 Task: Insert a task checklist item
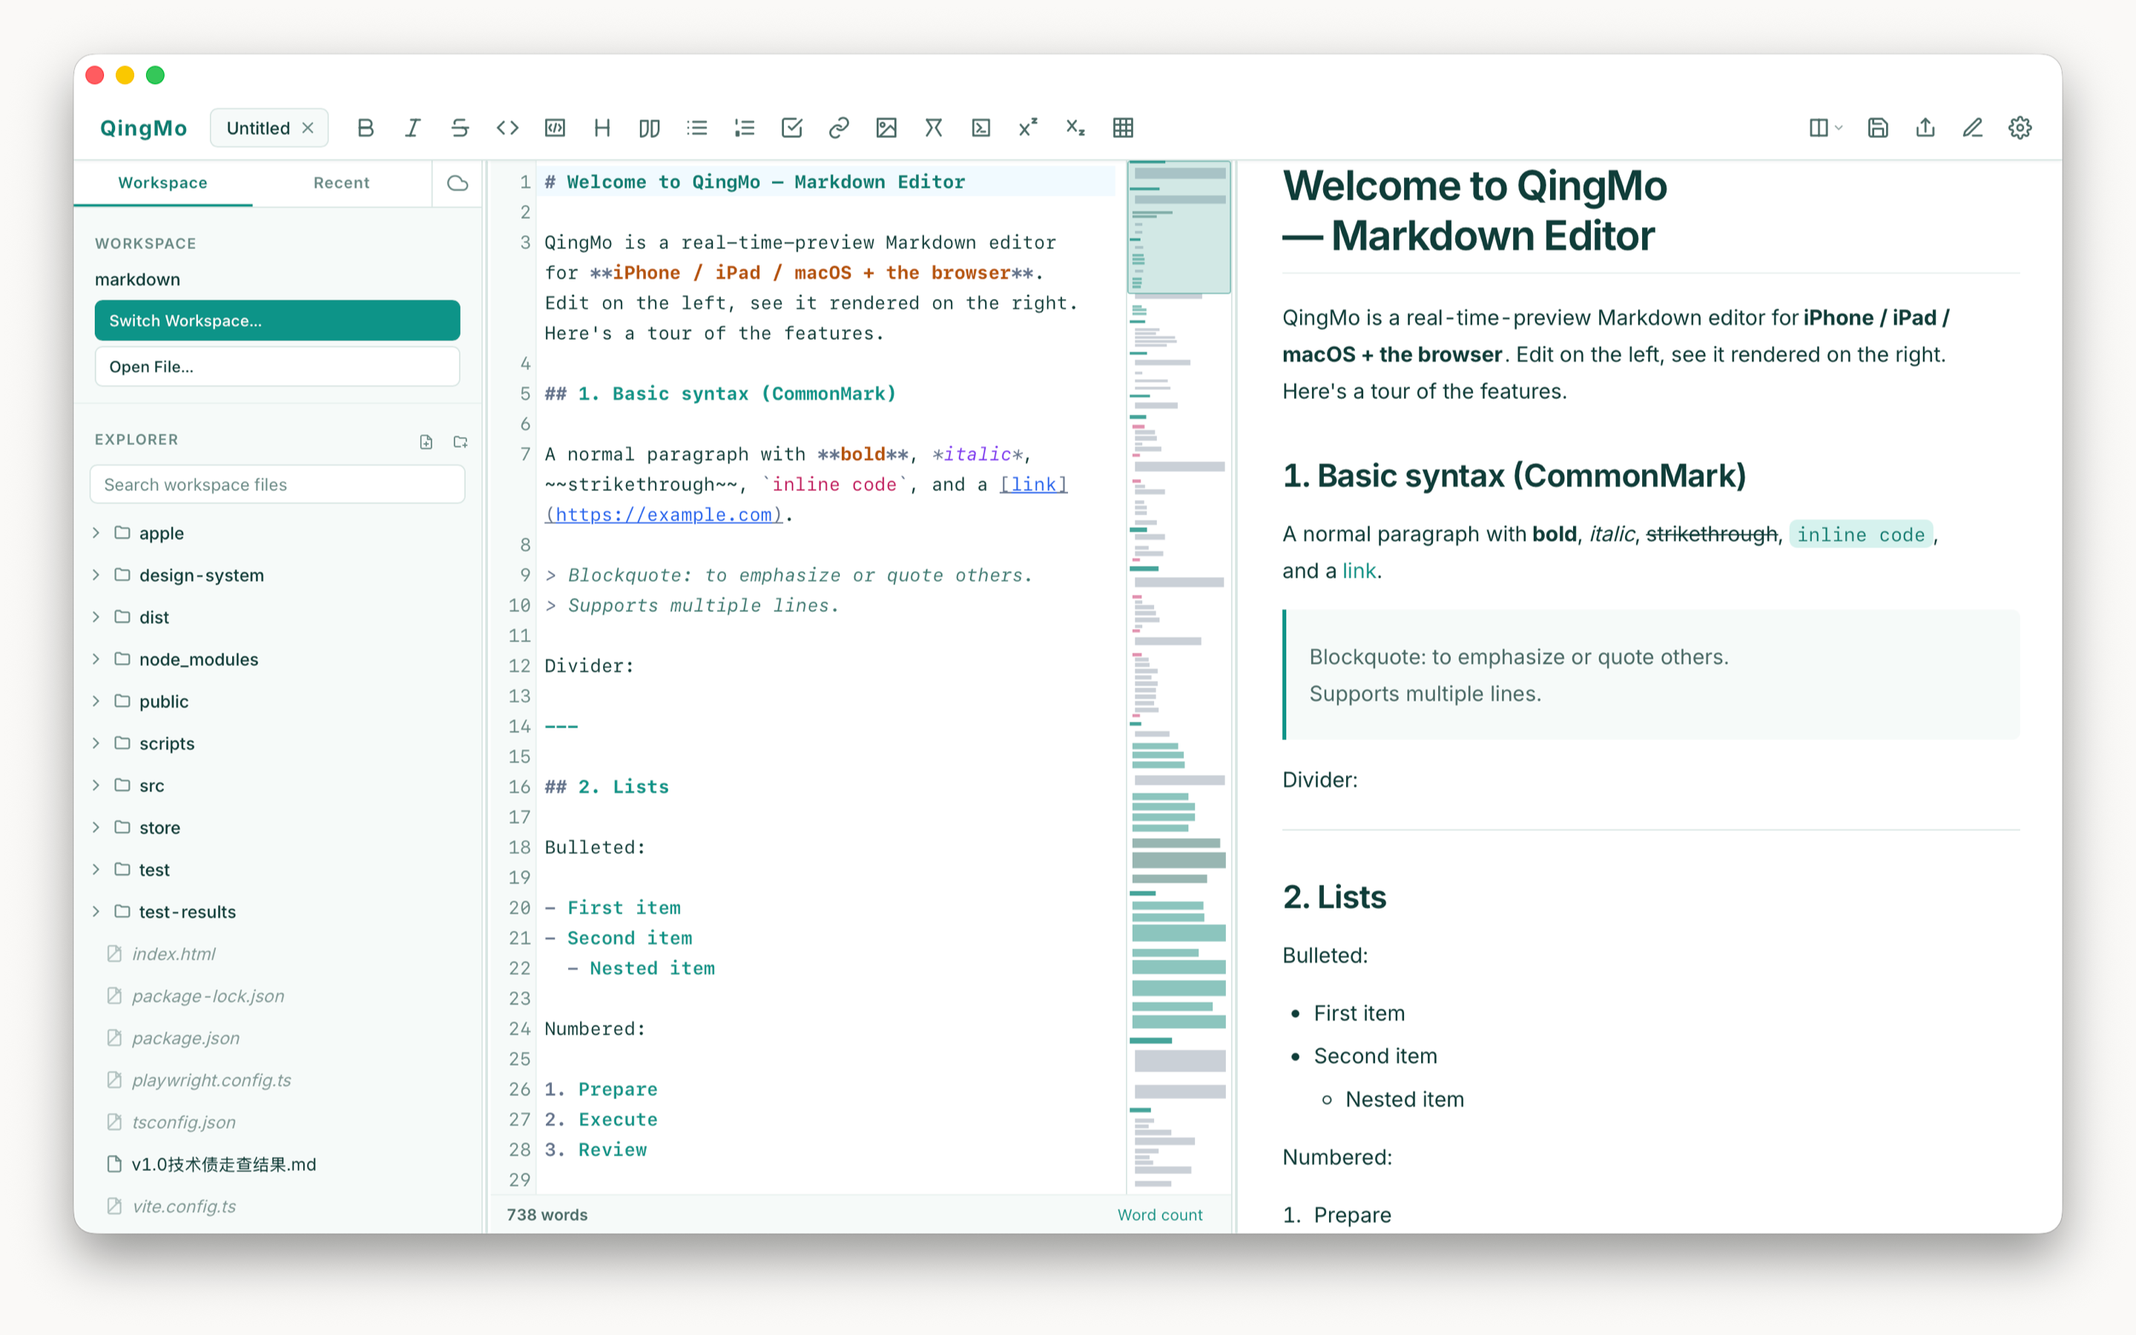pyautogui.click(x=792, y=128)
